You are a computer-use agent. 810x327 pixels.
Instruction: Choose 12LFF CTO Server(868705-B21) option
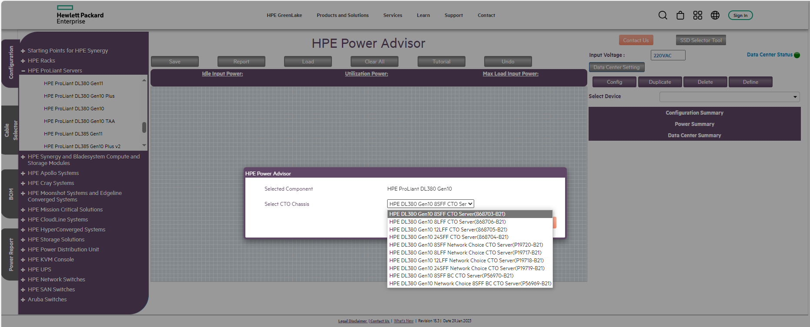click(x=470, y=230)
